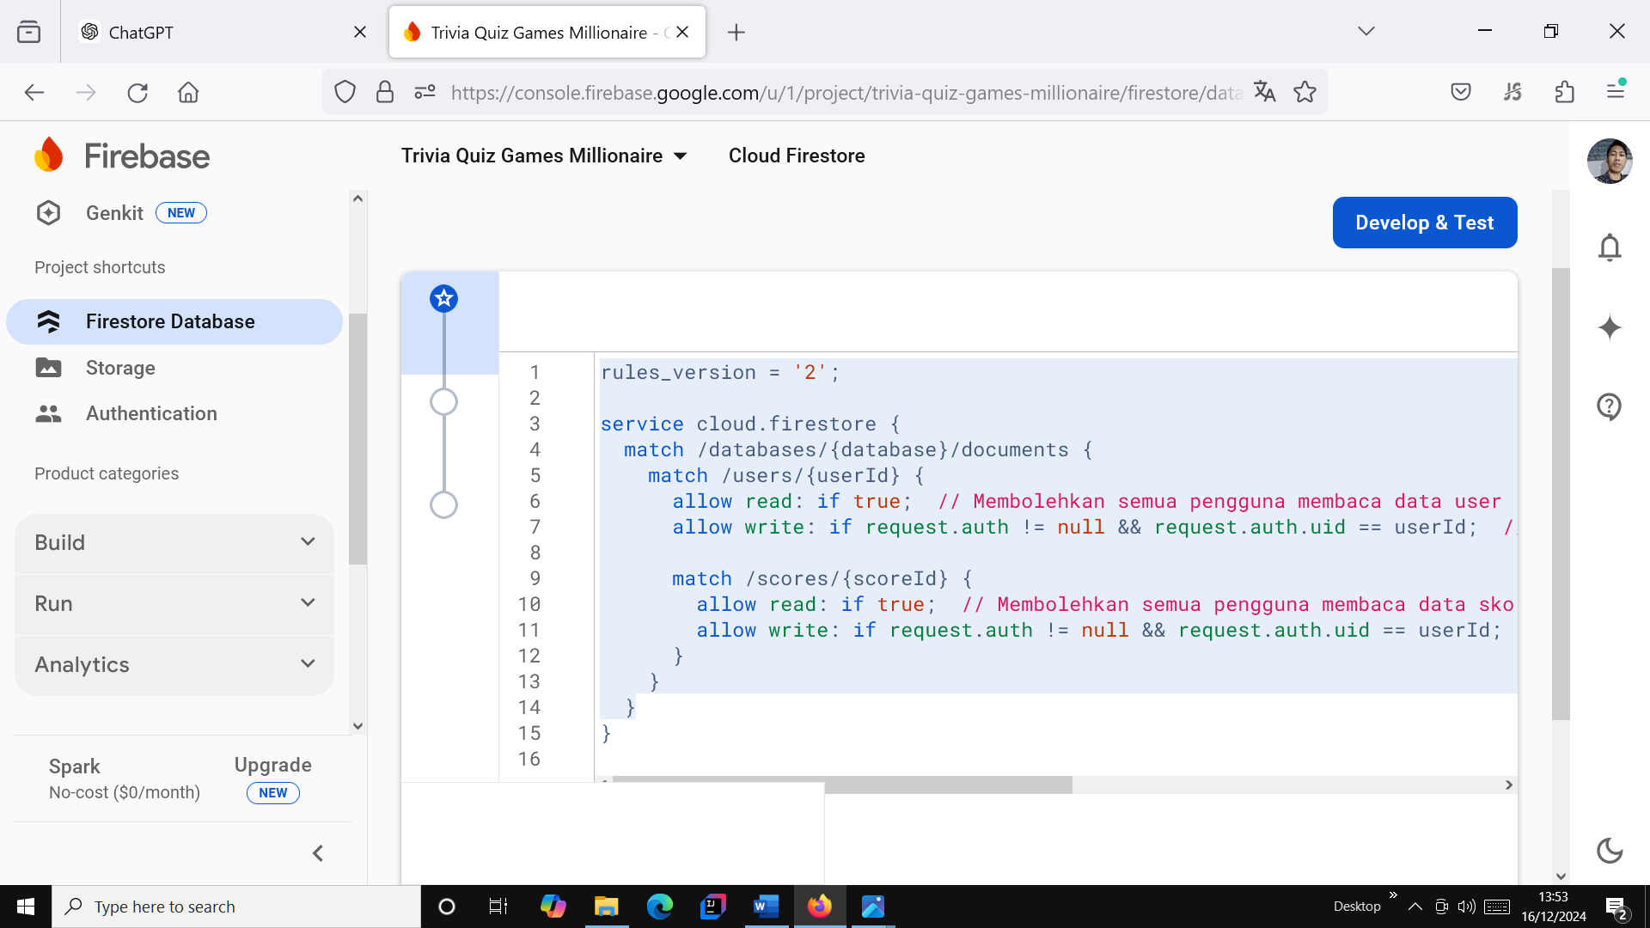
Task: Open tracking protection shield icon
Action: [345, 92]
